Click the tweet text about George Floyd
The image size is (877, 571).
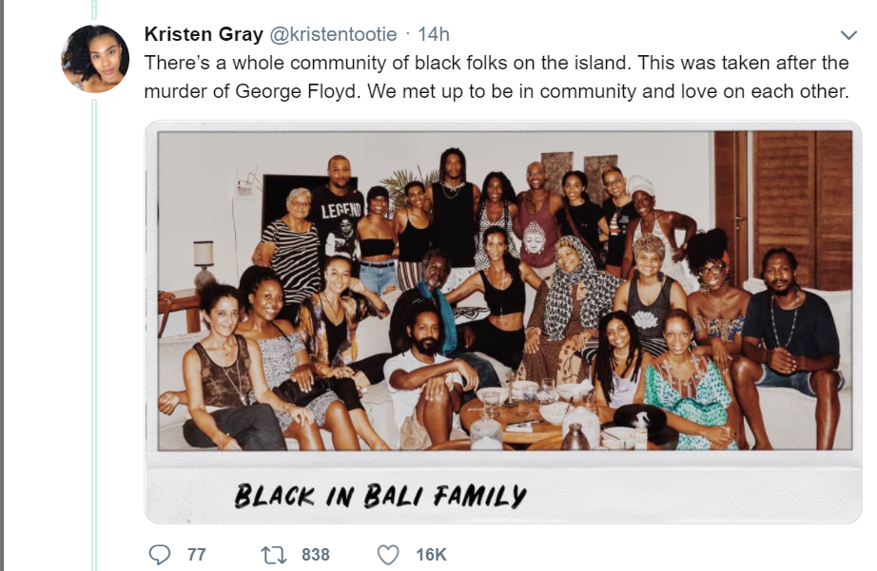pos(497,77)
